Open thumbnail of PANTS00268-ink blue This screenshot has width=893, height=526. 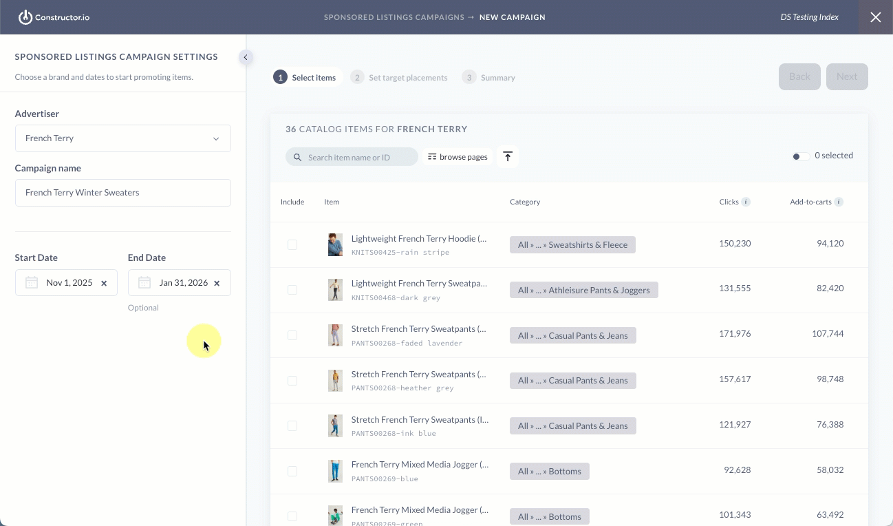coord(335,426)
